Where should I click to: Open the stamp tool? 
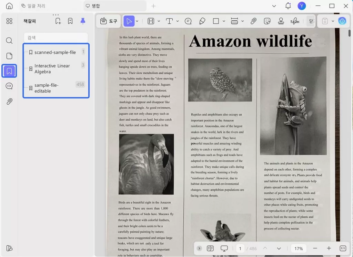(281, 21)
